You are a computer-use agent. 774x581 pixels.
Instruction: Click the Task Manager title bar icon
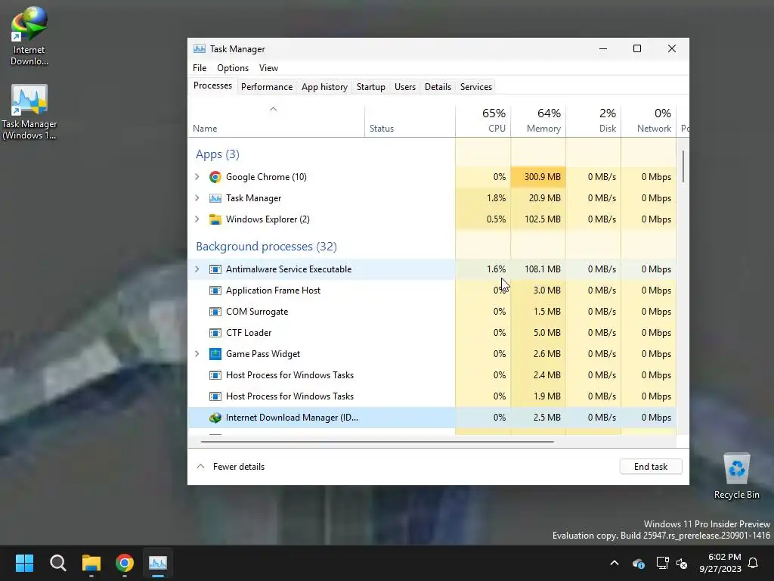pos(200,49)
